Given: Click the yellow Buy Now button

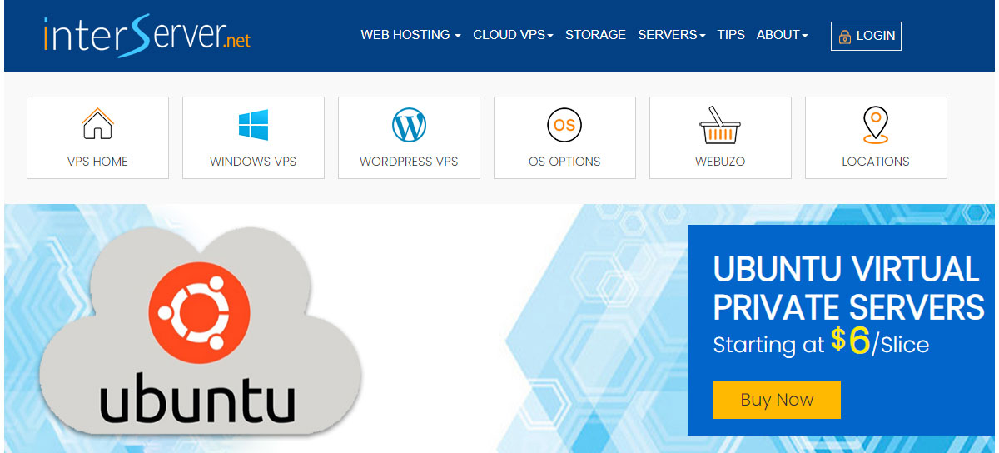Looking at the screenshot, I should (x=777, y=400).
